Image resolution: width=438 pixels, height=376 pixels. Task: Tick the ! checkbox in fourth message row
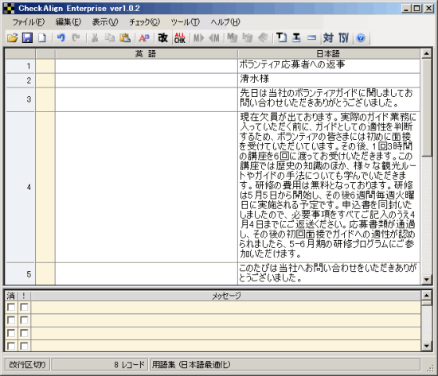click(24, 346)
